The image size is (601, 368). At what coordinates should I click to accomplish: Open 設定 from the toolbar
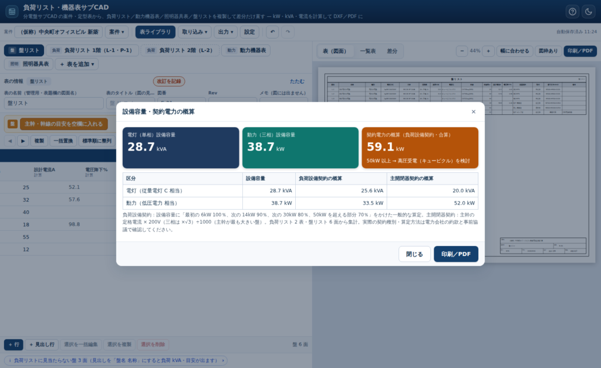pyautogui.click(x=249, y=32)
